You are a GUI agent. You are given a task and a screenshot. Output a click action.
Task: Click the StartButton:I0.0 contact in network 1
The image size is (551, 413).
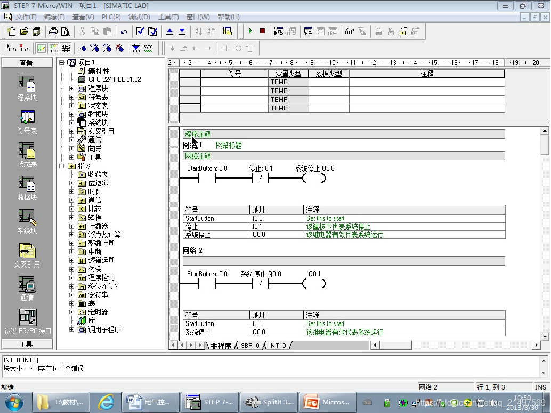coord(207,179)
